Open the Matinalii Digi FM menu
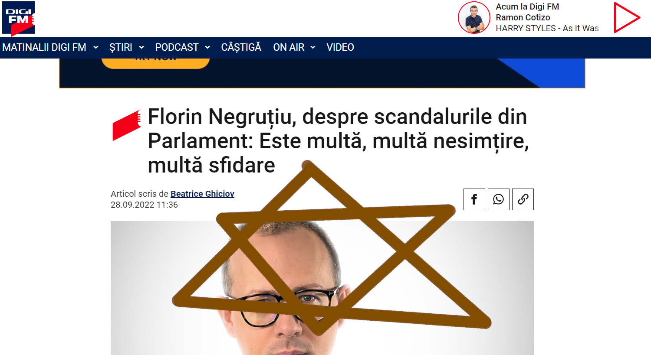Image resolution: width=651 pixels, height=355 pixels. (x=44, y=47)
